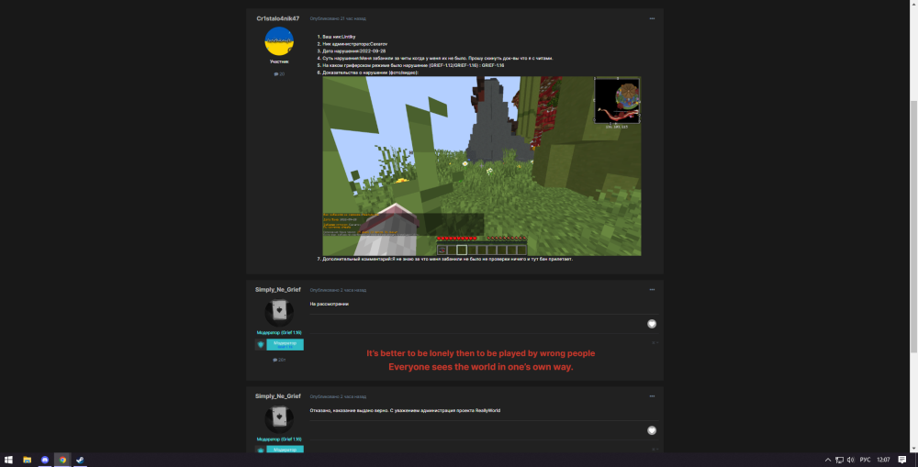Click 'Модератор (Grief 1.16)' label in 'Отказано' post
Viewport: 918px width, 467px height.
tap(279, 439)
